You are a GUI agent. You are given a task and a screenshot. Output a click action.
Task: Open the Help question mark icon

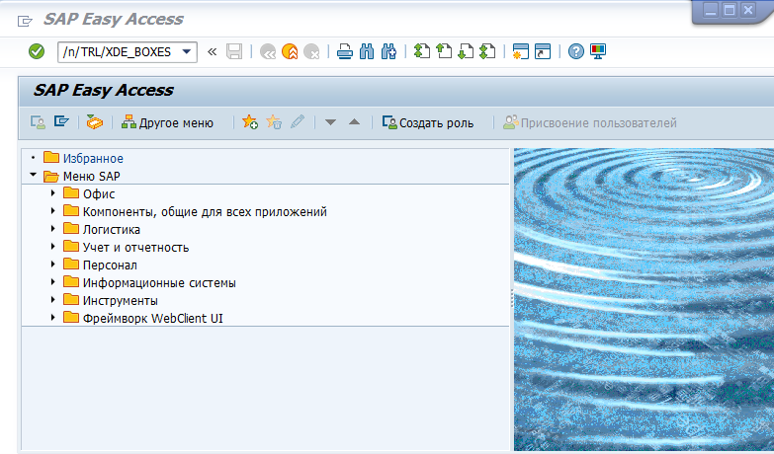point(576,51)
